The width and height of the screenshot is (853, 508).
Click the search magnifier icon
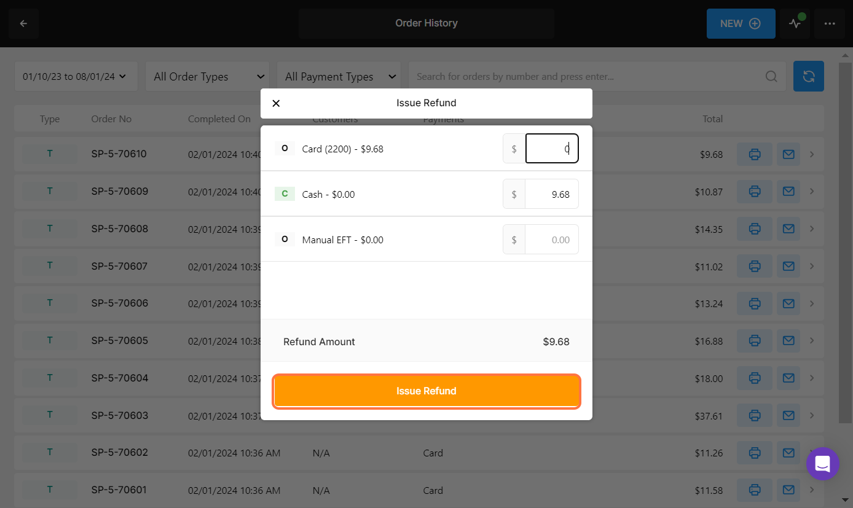tap(771, 77)
